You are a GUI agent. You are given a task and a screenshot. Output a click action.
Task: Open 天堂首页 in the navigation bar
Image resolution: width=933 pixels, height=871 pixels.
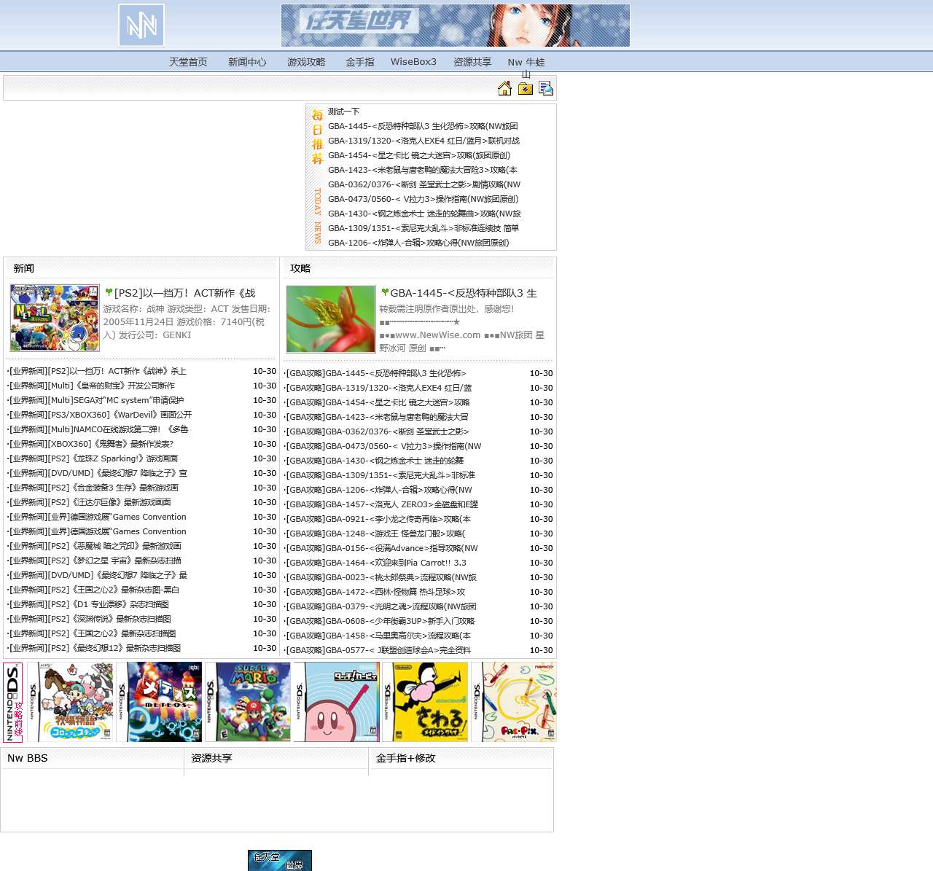[188, 62]
